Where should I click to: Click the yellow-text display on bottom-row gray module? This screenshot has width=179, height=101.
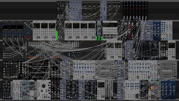[x=101, y=85]
